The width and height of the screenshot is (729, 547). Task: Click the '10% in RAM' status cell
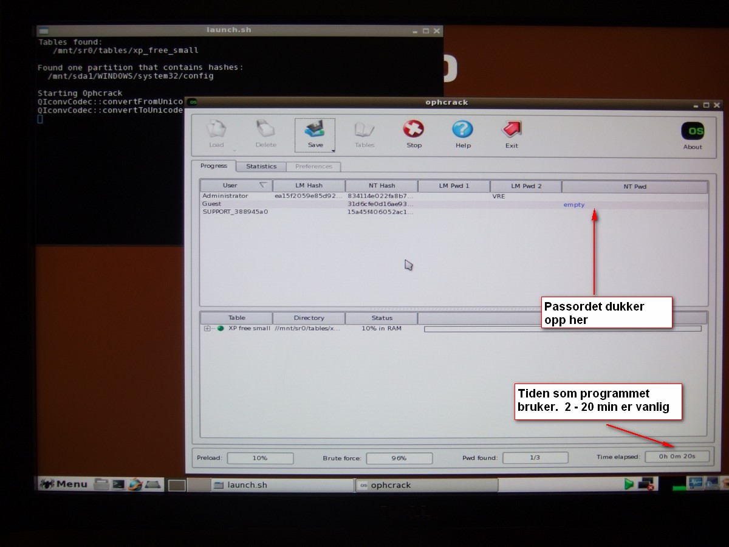(x=382, y=328)
